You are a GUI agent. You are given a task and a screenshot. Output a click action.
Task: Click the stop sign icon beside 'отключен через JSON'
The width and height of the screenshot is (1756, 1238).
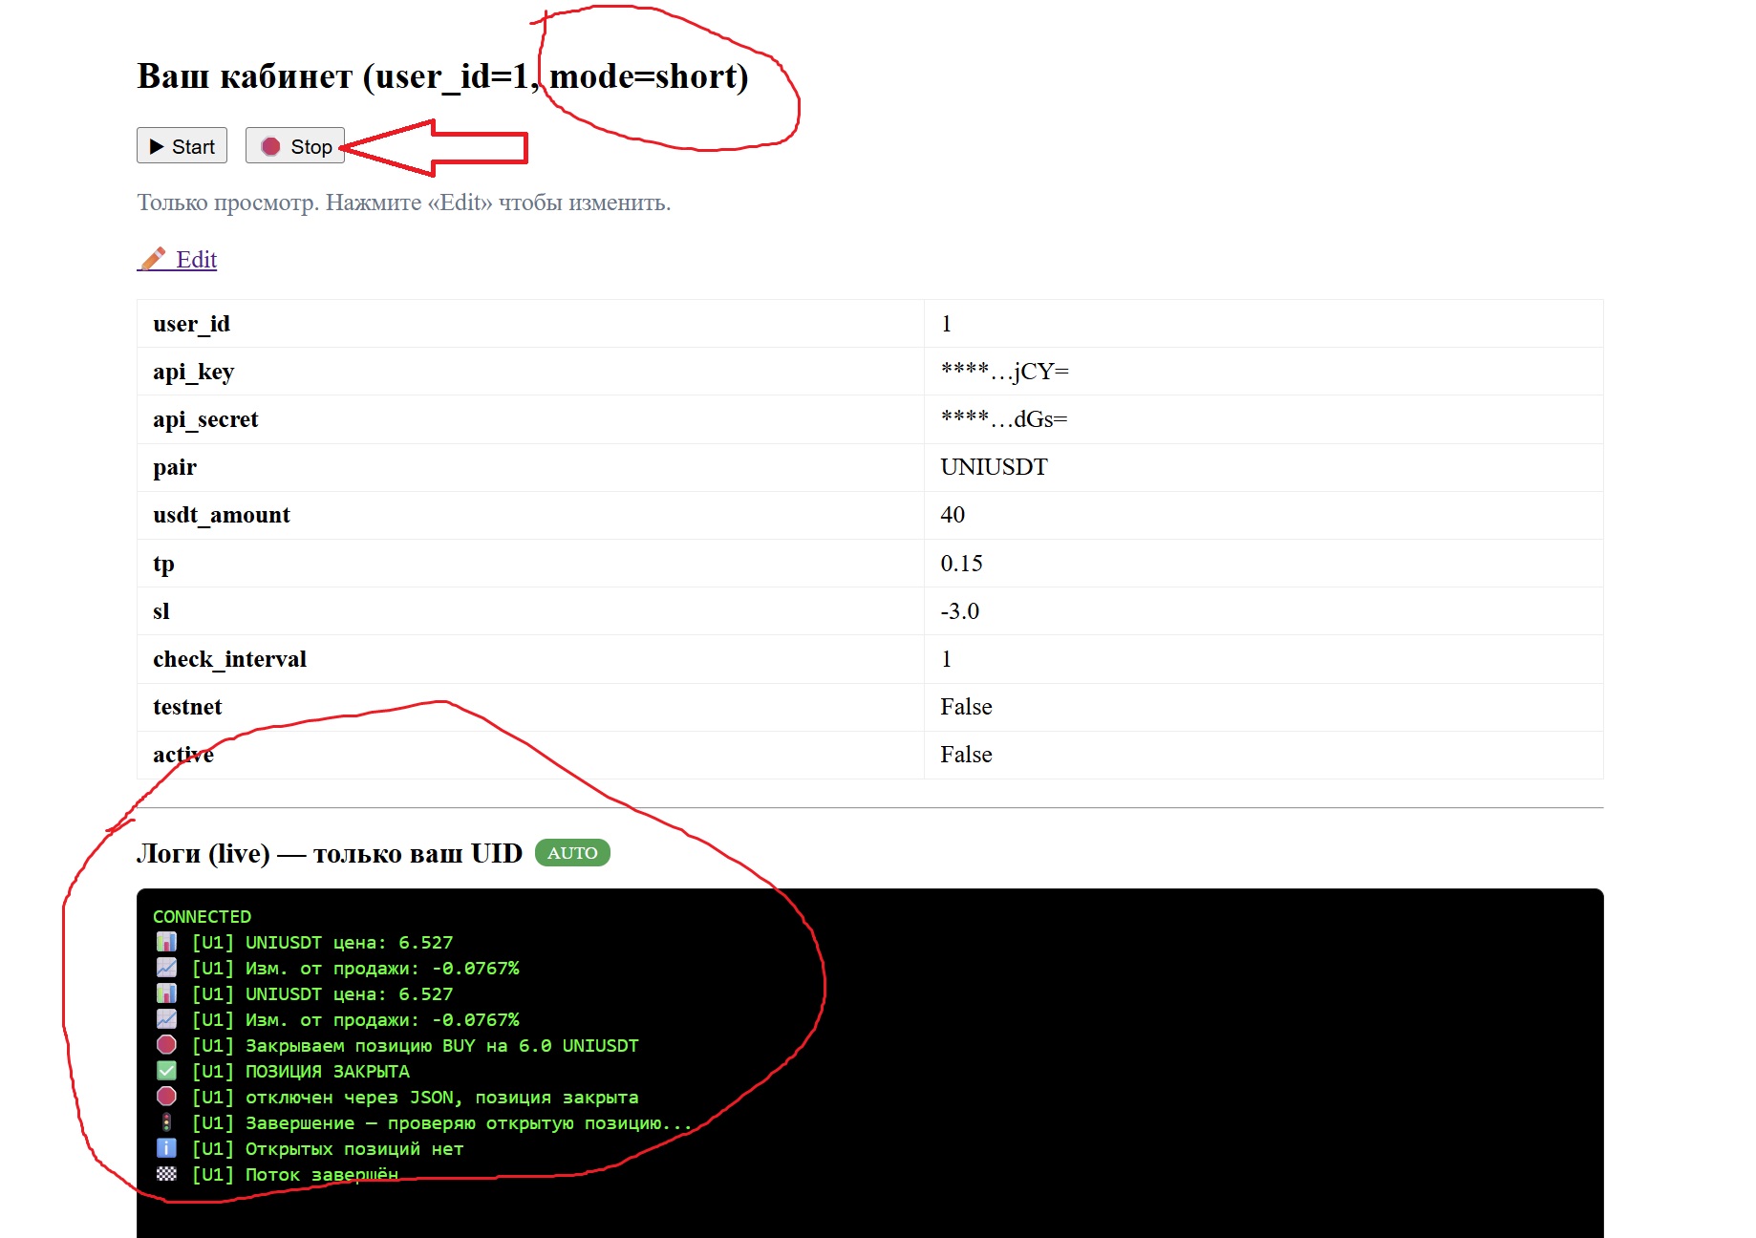click(166, 1097)
